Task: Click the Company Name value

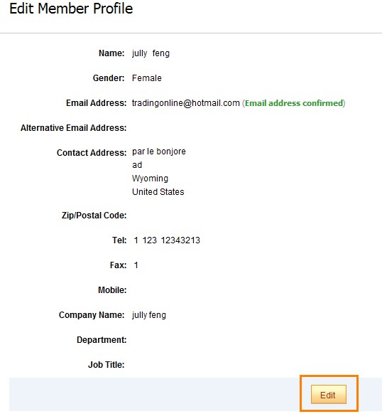Action: click(x=149, y=315)
